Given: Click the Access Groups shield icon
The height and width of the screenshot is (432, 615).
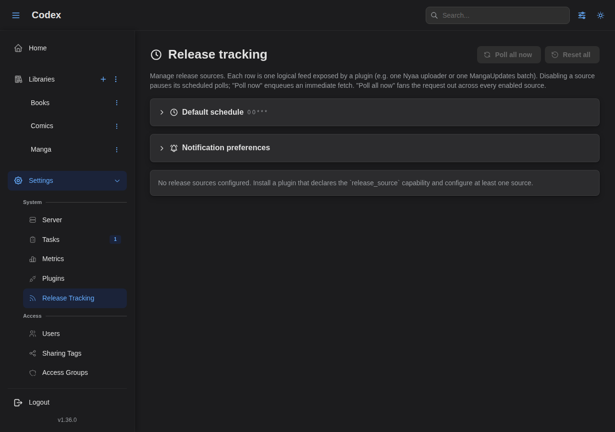Looking at the screenshot, I should tap(33, 373).
